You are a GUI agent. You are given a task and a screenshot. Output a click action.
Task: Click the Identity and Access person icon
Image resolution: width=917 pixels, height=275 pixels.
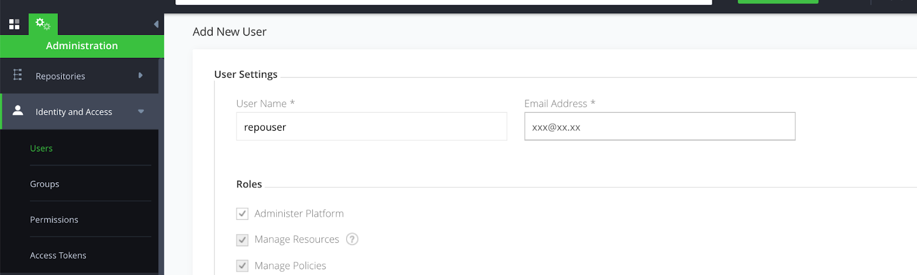click(x=18, y=111)
